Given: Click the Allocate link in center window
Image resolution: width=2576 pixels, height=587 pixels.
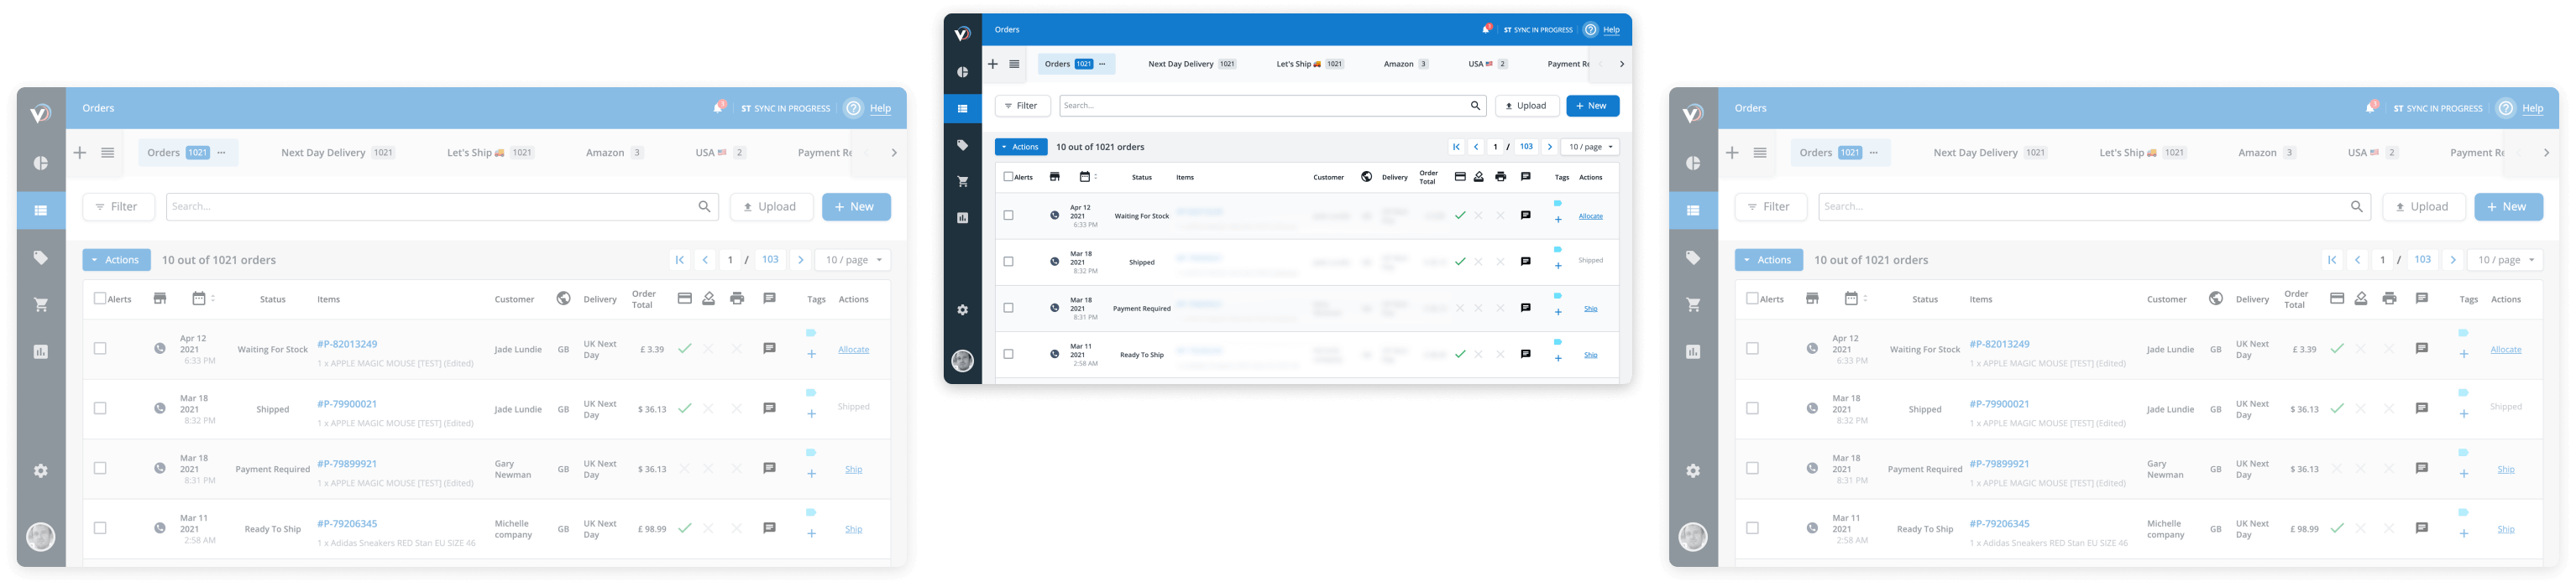Looking at the screenshot, I should click(x=1590, y=216).
